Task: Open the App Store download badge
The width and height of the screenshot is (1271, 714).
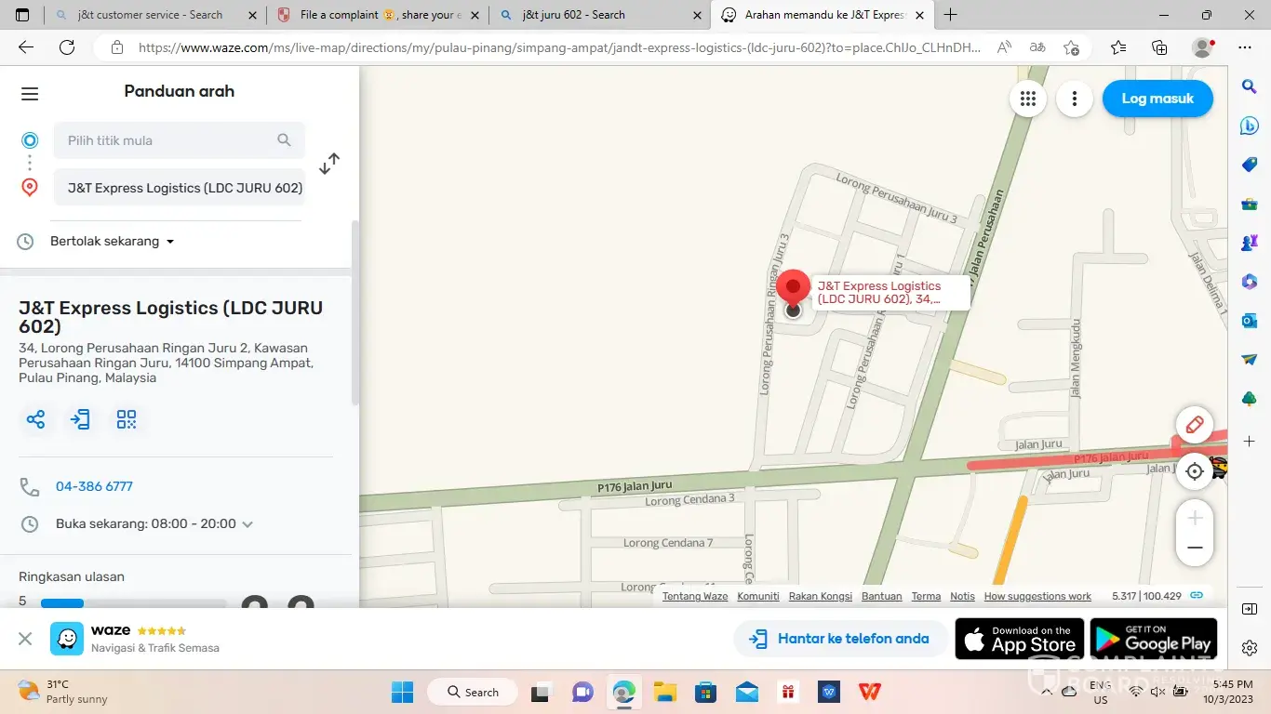Action: click(x=1020, y=639)
